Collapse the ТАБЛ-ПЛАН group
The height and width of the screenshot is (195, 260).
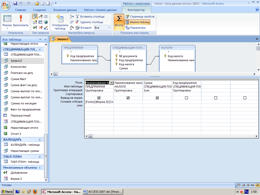coord(40,157)
